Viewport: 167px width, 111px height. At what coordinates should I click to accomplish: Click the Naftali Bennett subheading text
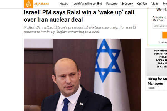coord(80,29)
